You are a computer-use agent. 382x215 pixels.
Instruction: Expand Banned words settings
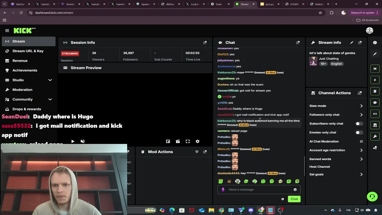click(x=361, y=159)
